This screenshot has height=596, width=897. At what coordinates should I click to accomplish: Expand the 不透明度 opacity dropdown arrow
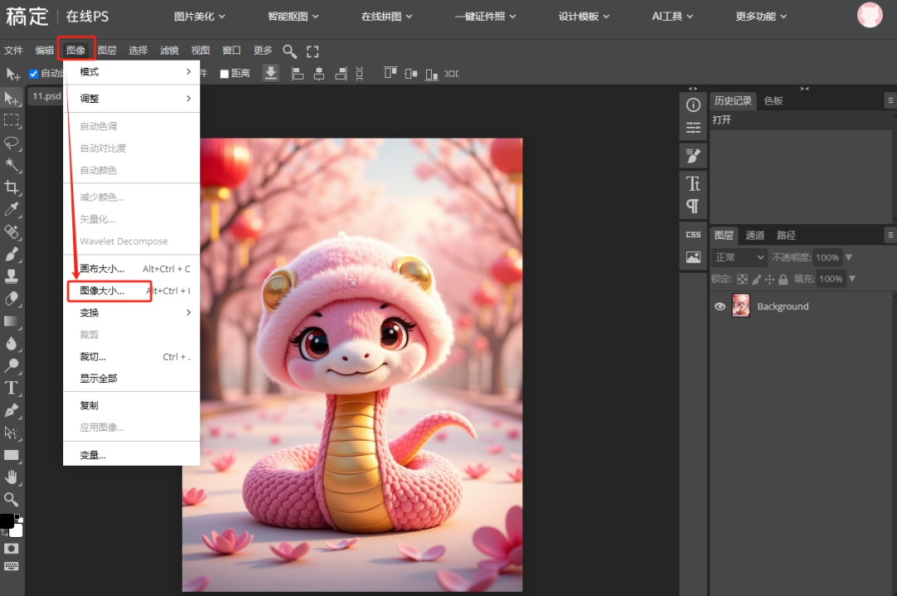(849, 258)
